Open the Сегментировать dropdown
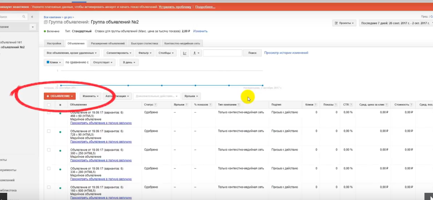433x200 pixels. [119, 53]
